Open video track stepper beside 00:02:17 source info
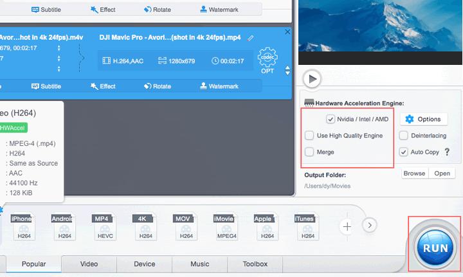The image size is (463, 277). [59, 48]
